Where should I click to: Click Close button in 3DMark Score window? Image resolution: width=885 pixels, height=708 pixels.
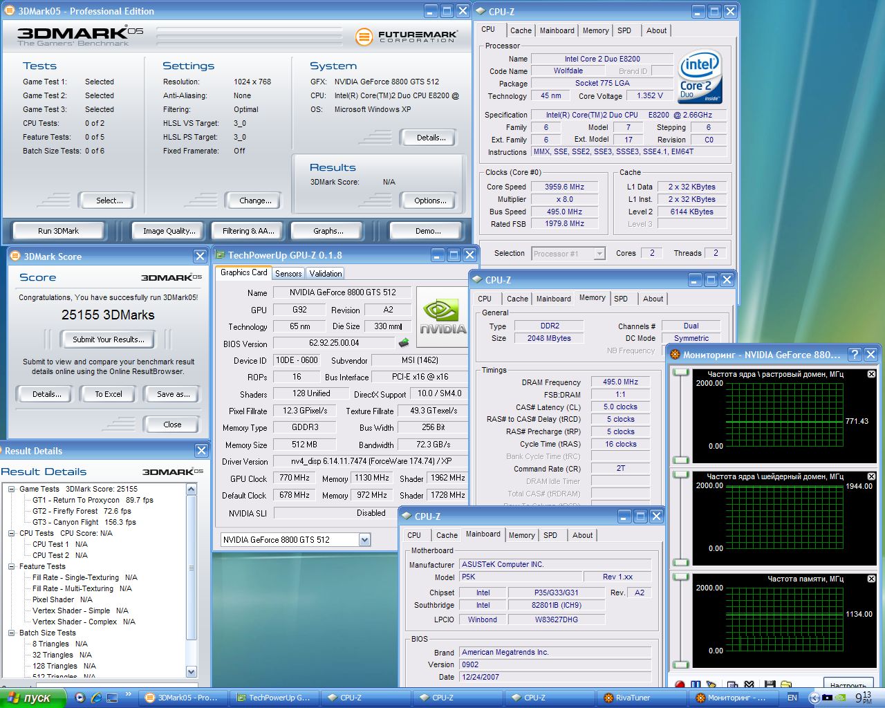click(x=173, y=425)
